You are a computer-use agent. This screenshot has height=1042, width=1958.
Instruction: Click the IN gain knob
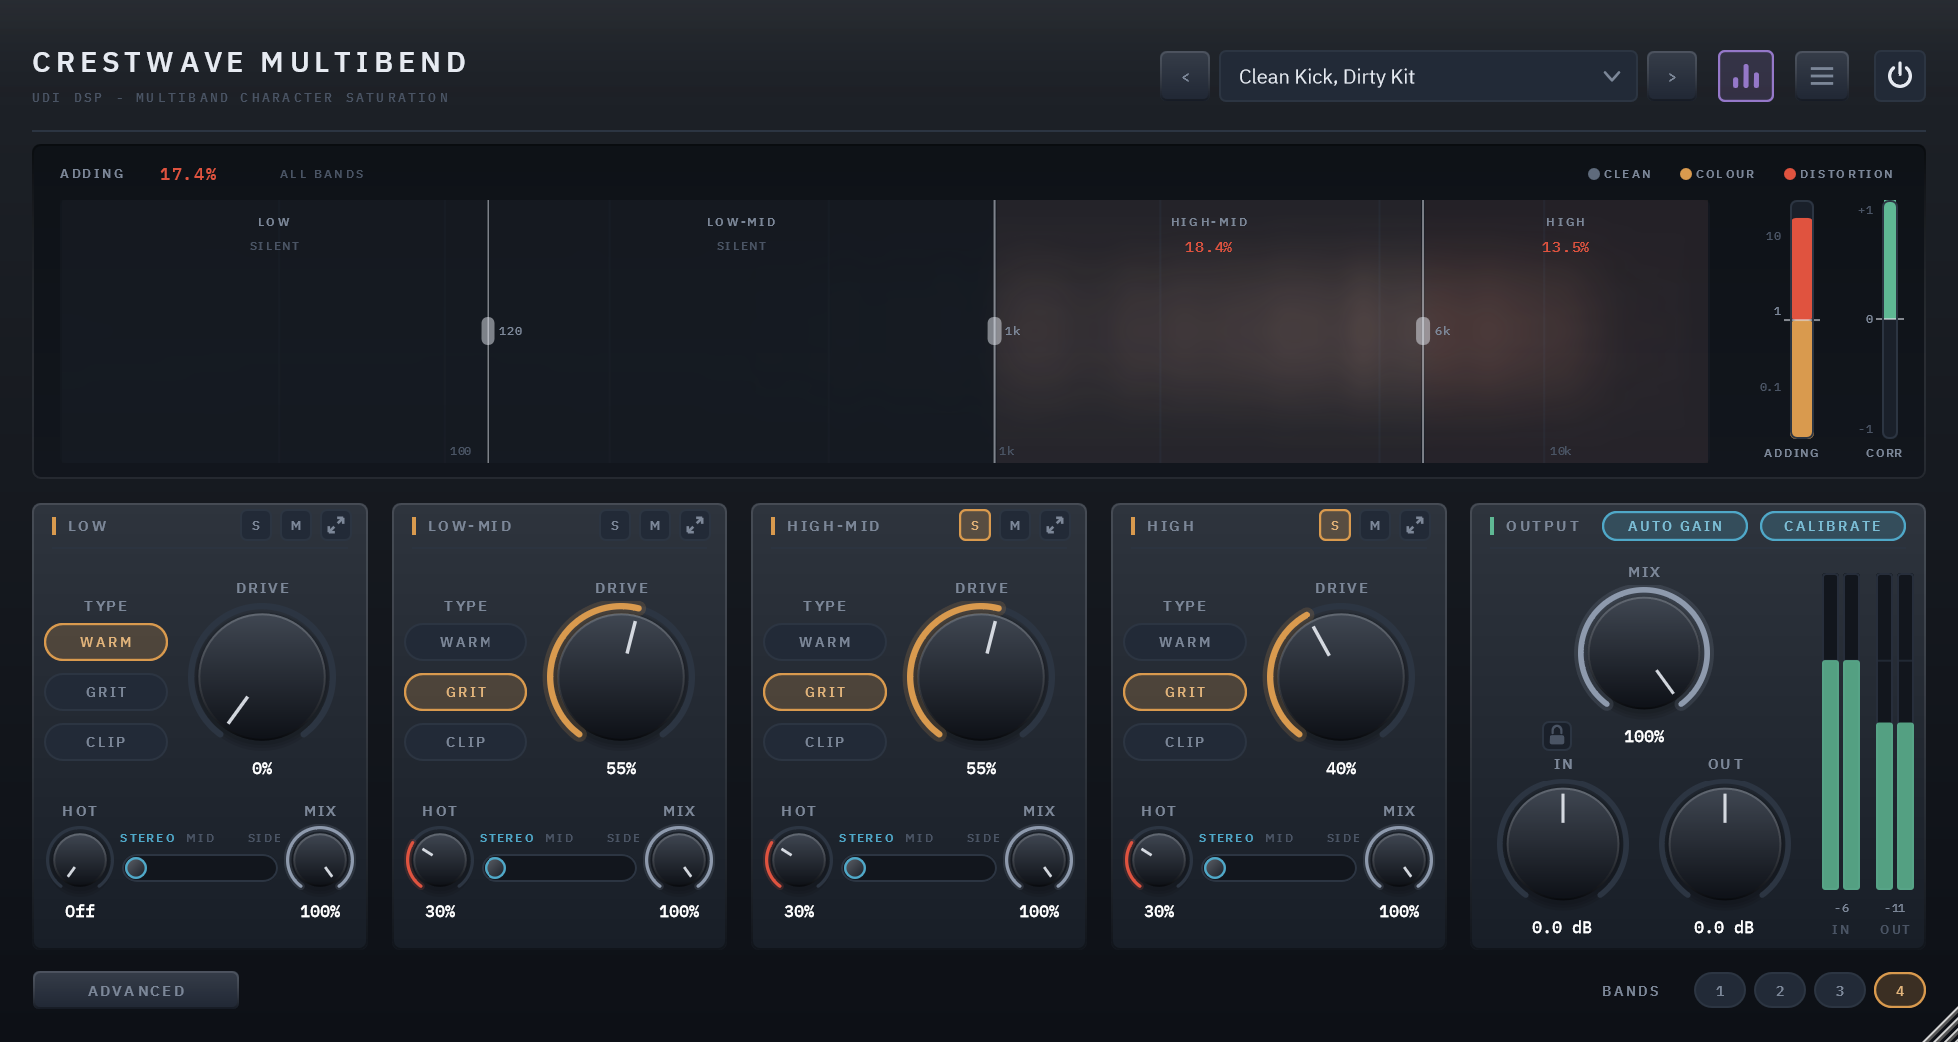pos(1563,843)
